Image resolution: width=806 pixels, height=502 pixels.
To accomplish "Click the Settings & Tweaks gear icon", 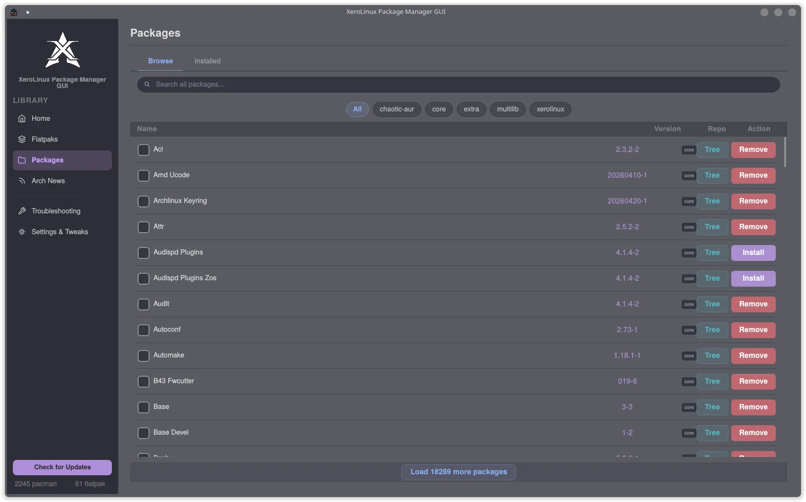I will [22, 232].
